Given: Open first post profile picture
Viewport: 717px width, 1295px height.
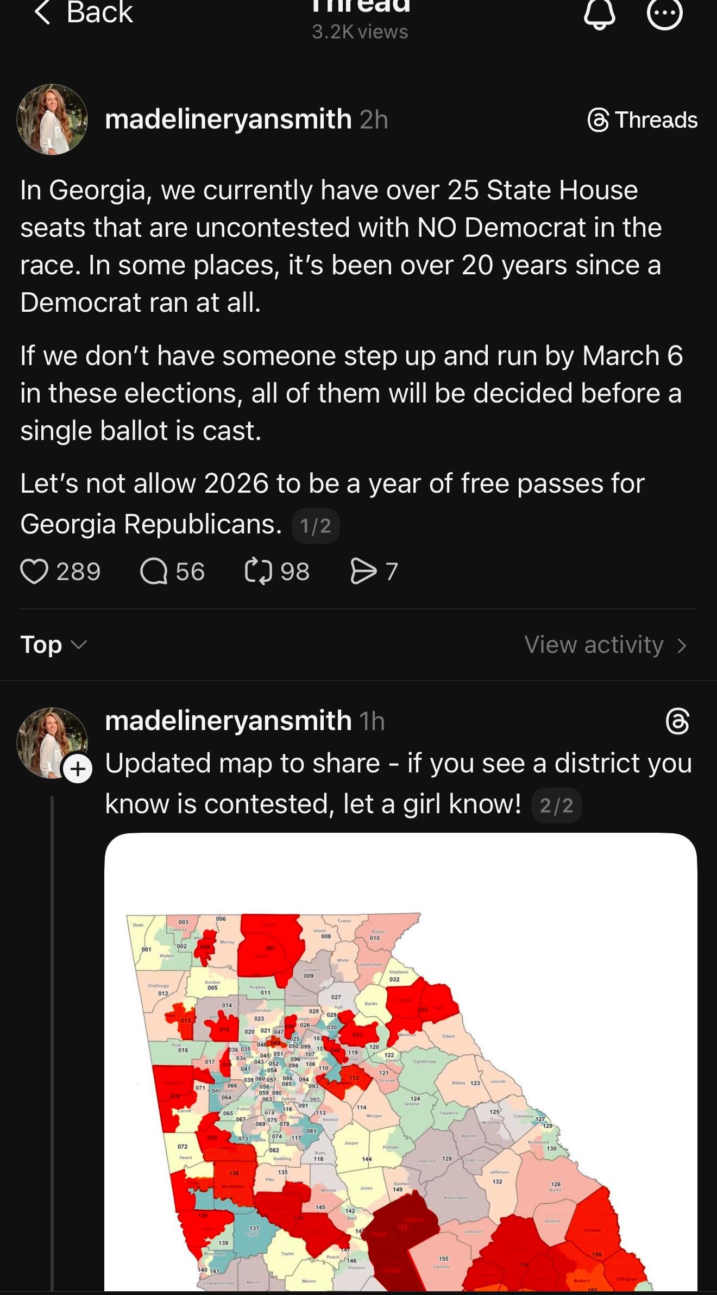Looking at the screenshot, I should pyautogui.click(x=52, y=120).
